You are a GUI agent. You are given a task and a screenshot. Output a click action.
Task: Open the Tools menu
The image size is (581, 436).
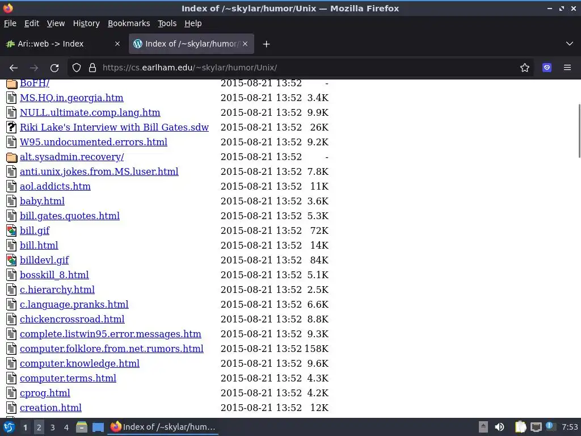pyautogui.click(x=167, y=23)
